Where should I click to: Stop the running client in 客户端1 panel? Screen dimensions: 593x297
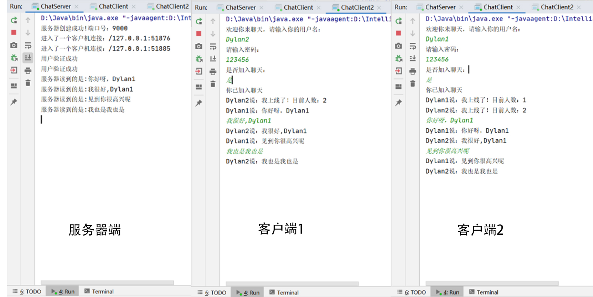(x=199, y=34)
